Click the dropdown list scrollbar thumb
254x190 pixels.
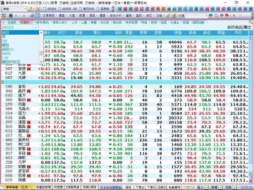(41, 53)
